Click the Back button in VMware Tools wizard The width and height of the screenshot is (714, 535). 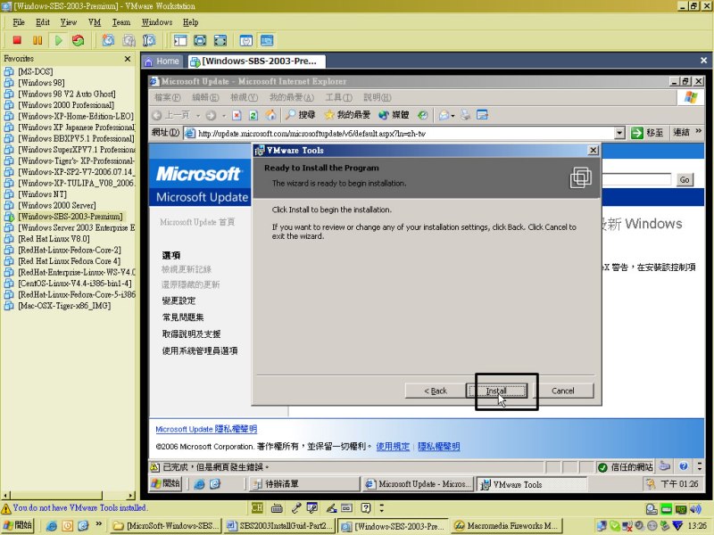pos(436,391)
